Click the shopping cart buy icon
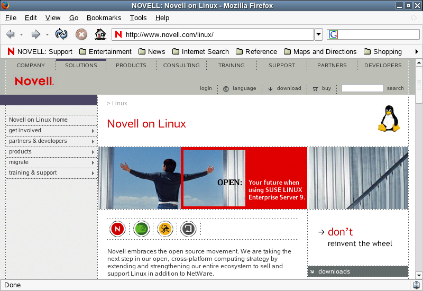 [x=315, y=89]
